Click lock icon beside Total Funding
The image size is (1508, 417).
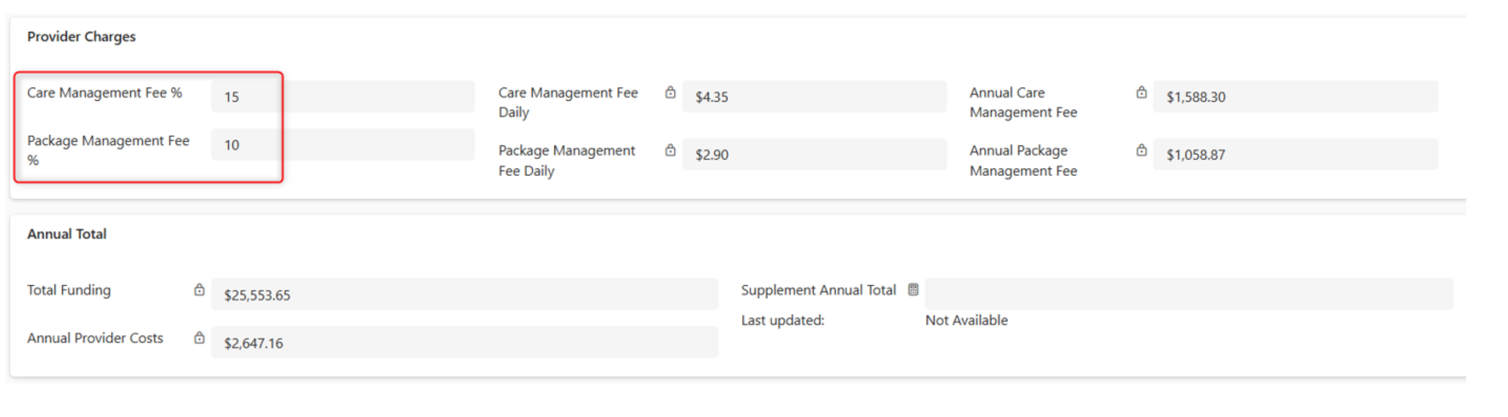[199, 290]
